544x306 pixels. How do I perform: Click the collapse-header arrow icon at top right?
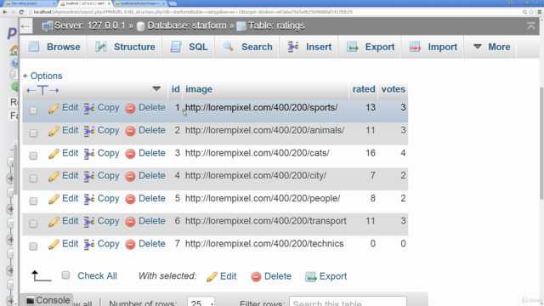click(x=530, y=25)
